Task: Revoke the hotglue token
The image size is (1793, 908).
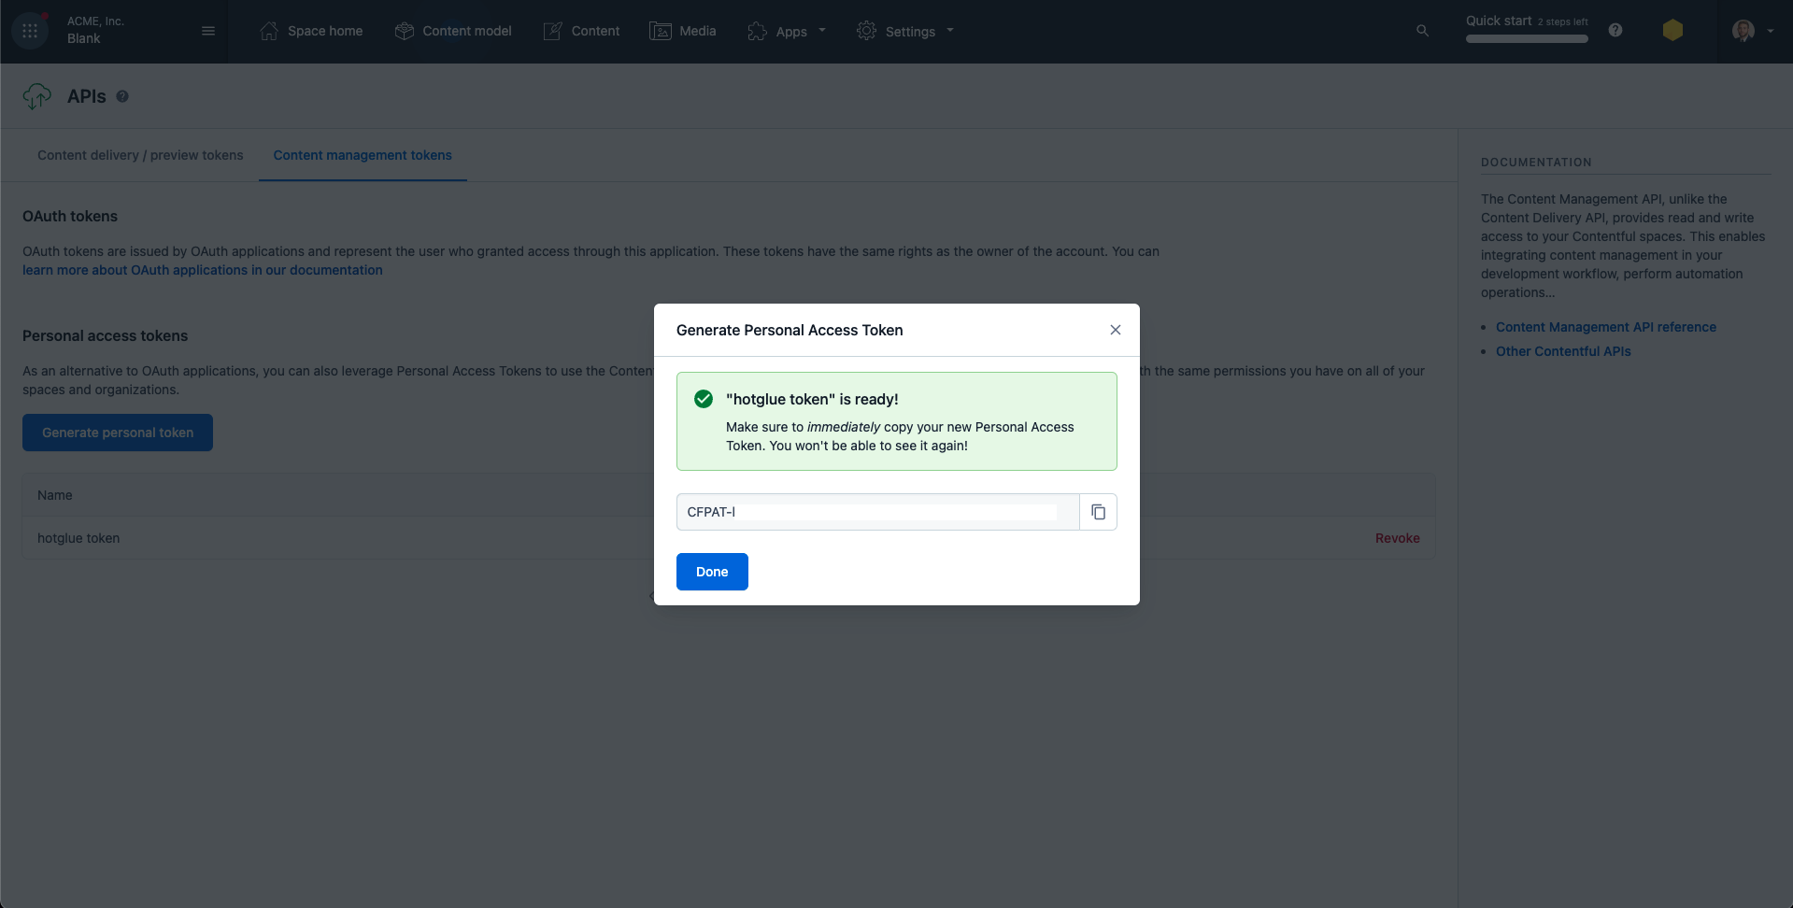Action: tap(1397, 538)
